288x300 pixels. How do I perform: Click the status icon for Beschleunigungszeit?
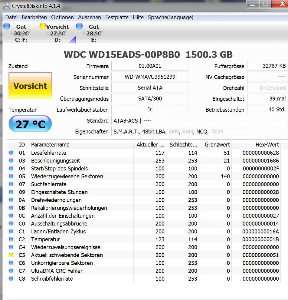(11, 160)
